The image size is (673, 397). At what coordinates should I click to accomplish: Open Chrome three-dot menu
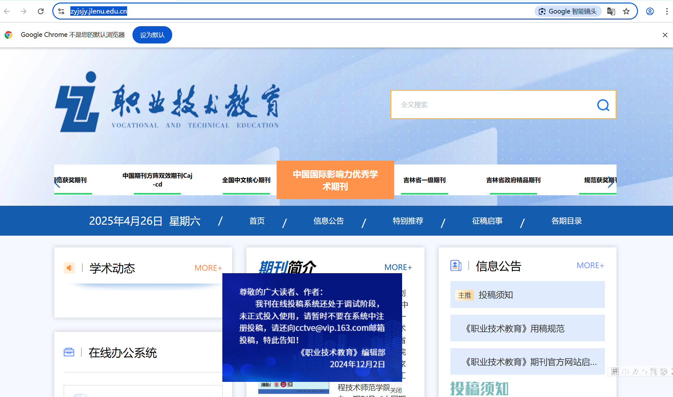[666, 11]
